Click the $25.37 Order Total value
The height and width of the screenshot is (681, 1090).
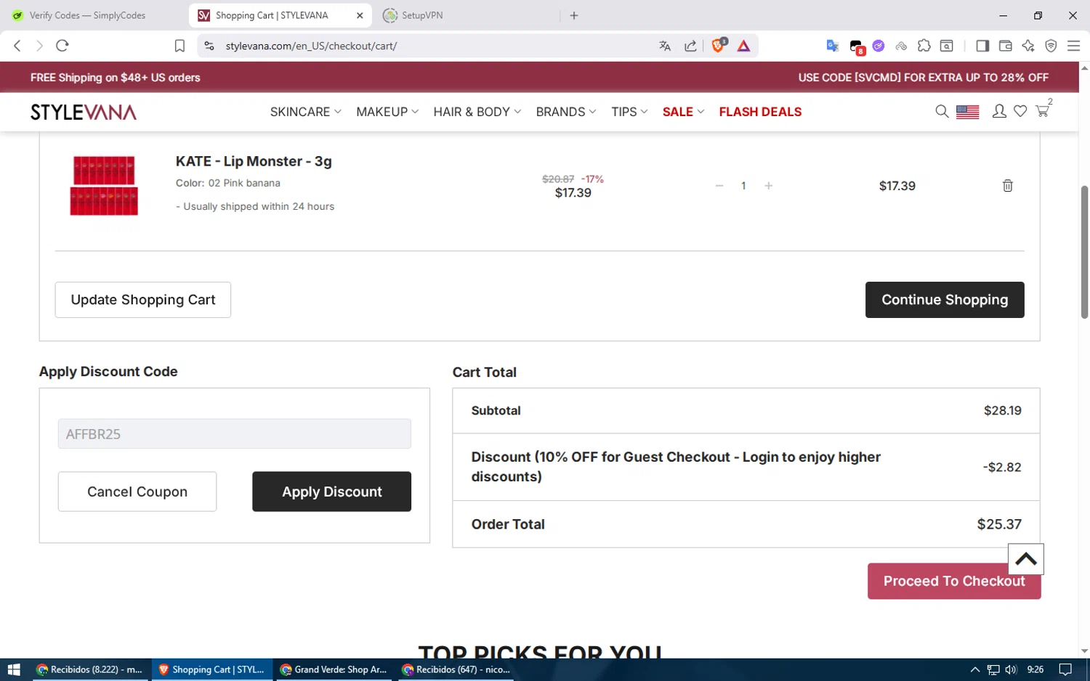tap(999, 524)
